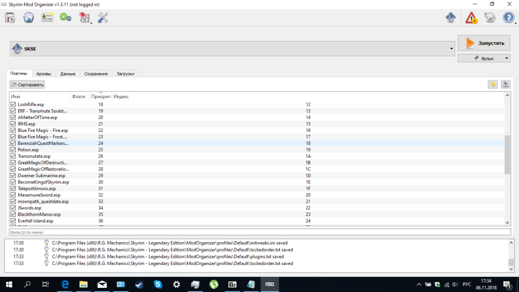Open the Profiles configuration icon
The height and width of the screenshot is (292, 519).
(47, 18)
